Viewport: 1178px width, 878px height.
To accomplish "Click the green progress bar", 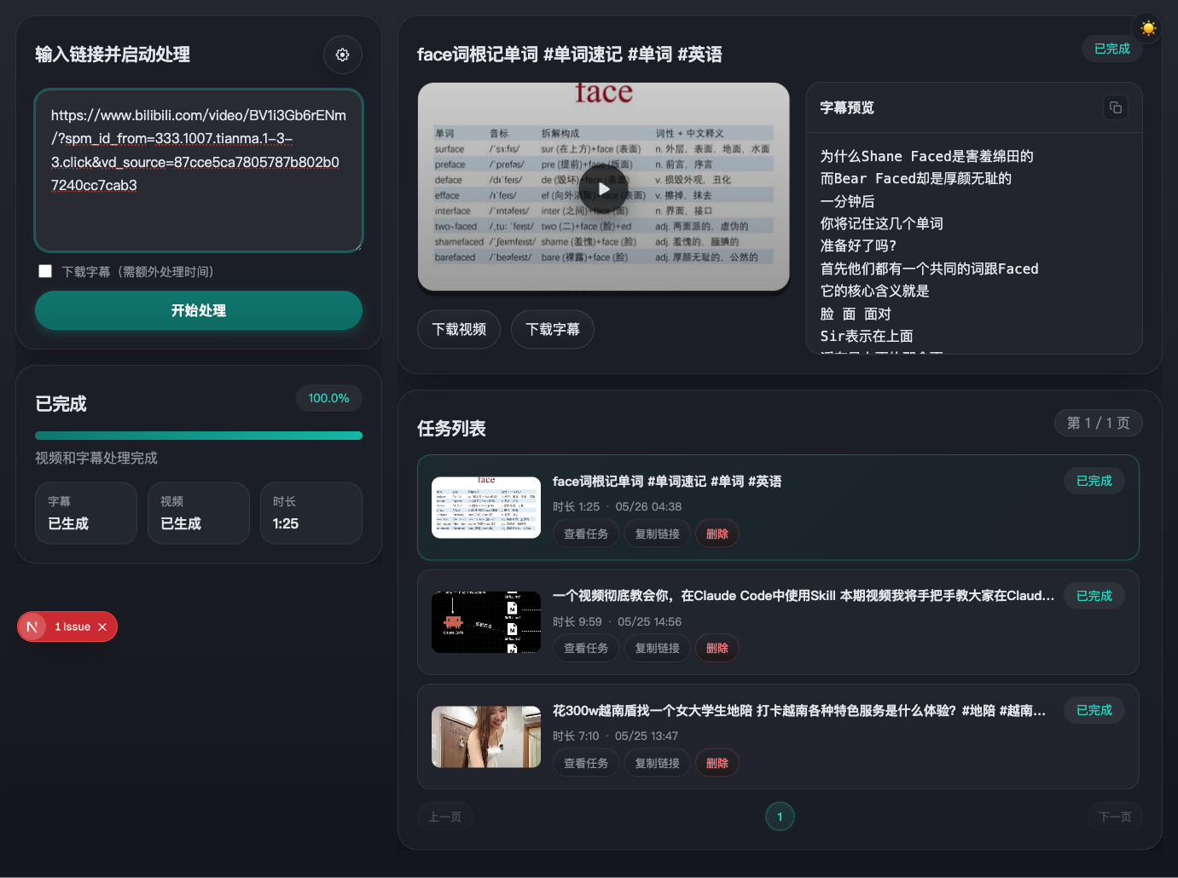I will 199,436.
